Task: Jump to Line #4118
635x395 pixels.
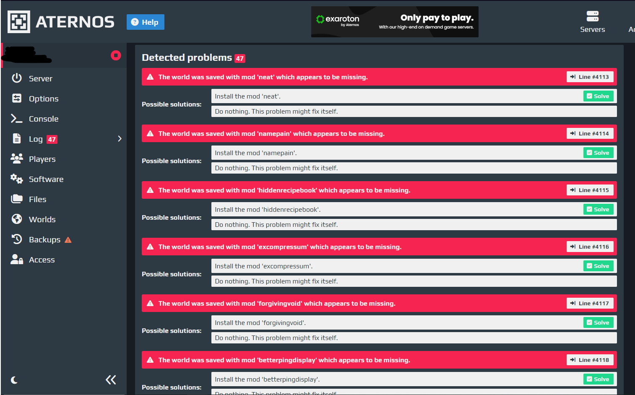Action: point(590,360)
